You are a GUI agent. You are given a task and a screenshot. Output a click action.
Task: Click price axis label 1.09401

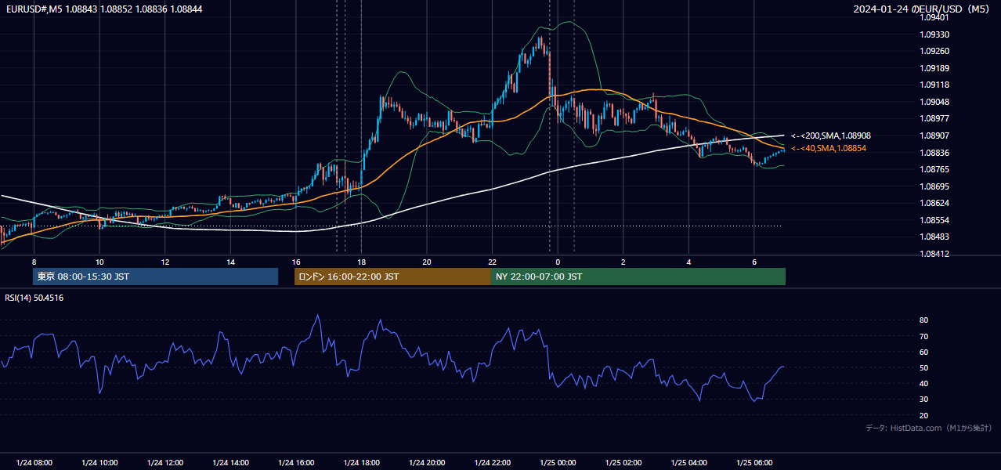934,17
